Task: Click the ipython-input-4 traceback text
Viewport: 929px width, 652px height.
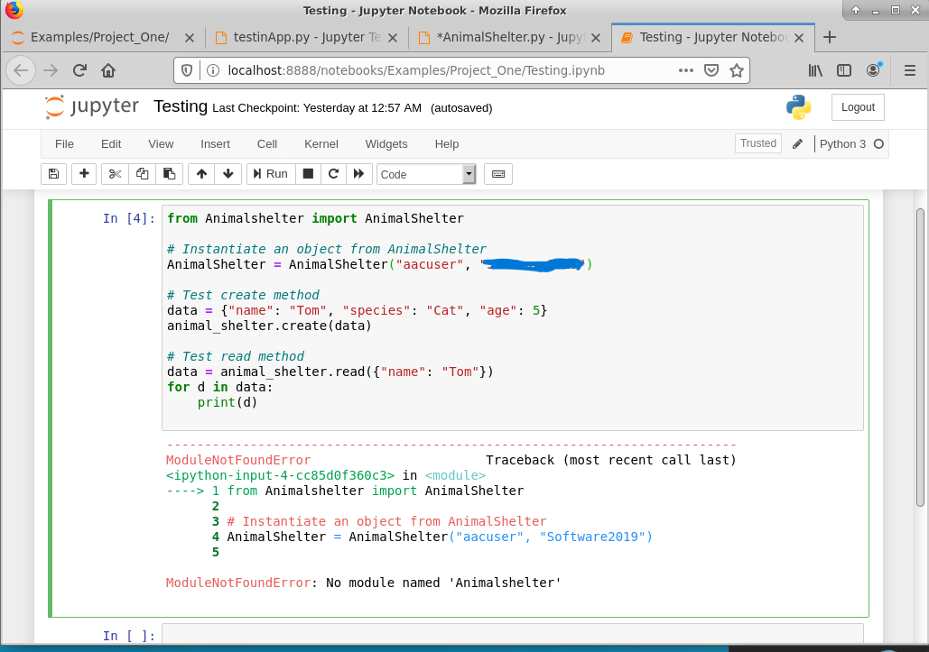Action: pos(280,475)
